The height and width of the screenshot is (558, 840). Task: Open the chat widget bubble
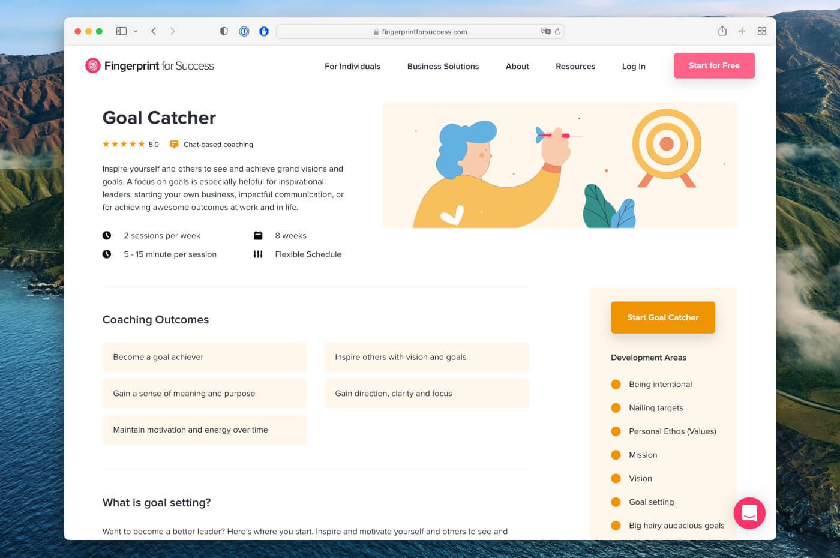click(x=749, y=513)
